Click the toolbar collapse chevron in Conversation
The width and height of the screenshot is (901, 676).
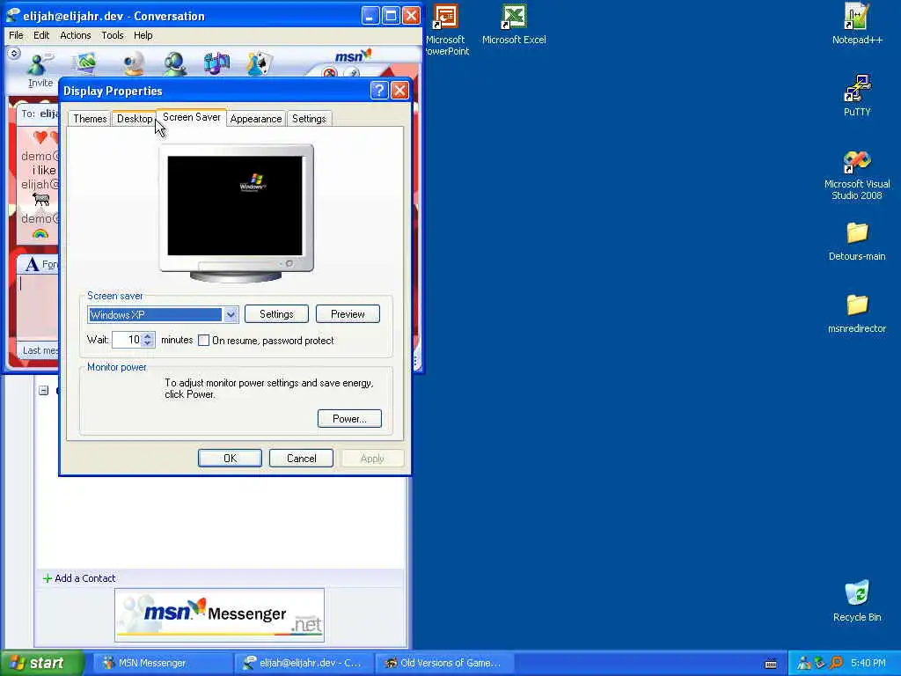pyautogui.click(x=14, y=54)
